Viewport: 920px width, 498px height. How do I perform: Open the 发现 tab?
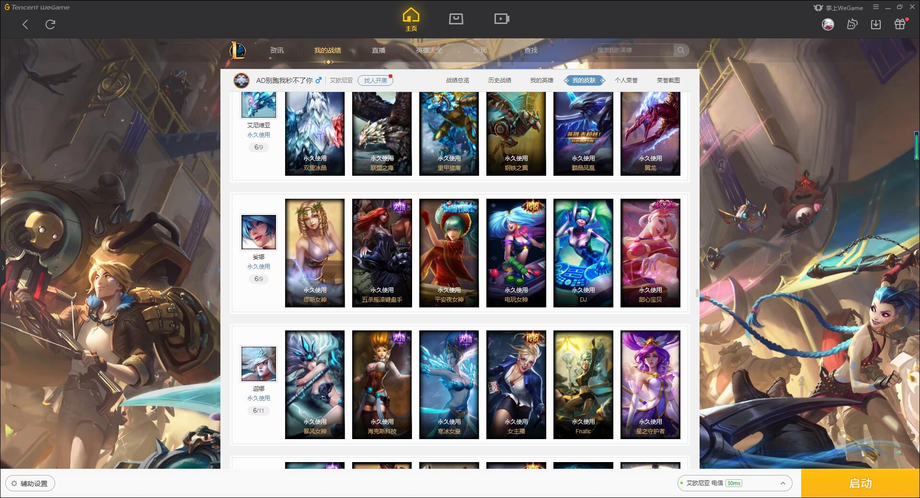pos(480,50)
